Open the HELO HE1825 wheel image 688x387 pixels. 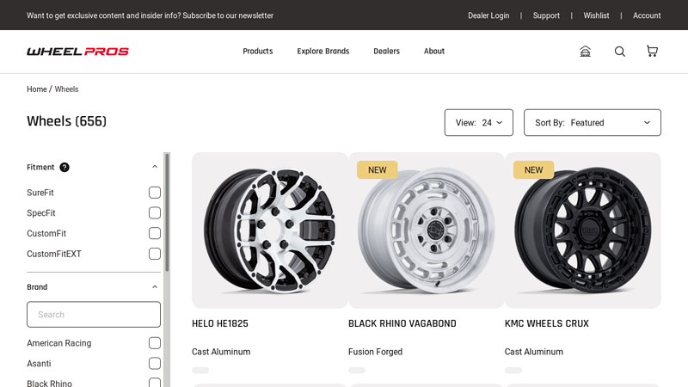[270, 230]
